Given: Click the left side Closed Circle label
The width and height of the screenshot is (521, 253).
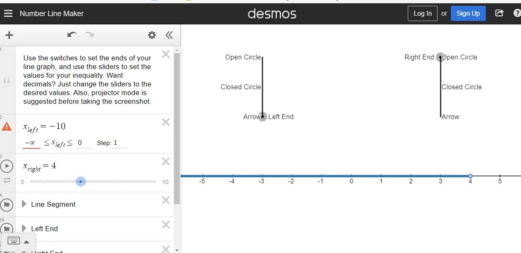Looking at the screenshot, I should pos(241,87).
